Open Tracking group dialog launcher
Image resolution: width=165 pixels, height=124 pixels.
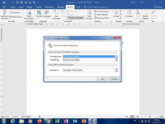click(111, 21)
